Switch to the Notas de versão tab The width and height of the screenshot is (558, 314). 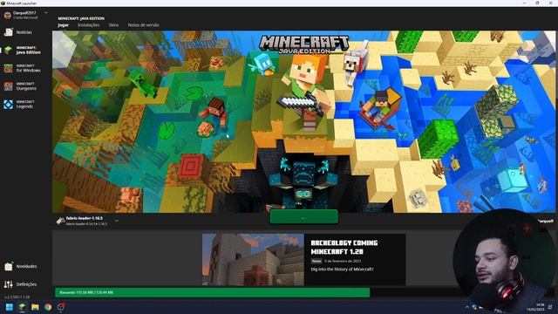point(143,25)
